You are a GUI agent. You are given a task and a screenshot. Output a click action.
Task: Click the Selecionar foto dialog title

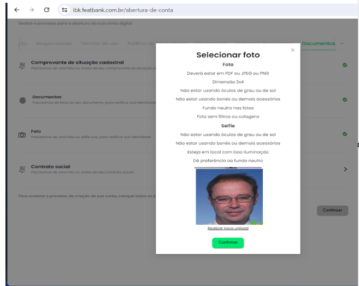[228, 55]
